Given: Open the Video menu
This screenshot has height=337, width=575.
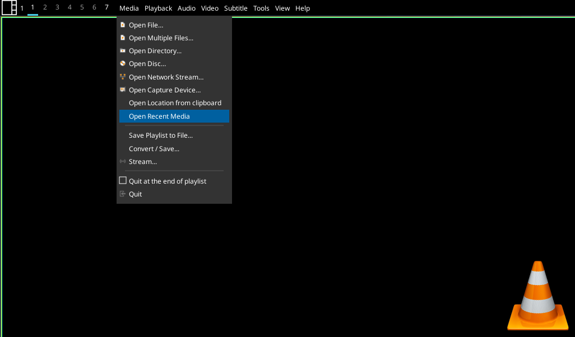Looking at the screenshot, I should [210, 8].
